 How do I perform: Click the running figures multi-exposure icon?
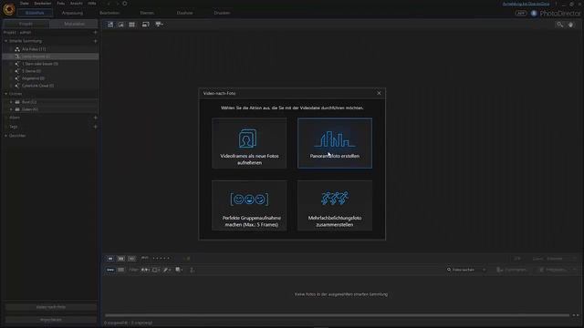(x=335, y=199)
